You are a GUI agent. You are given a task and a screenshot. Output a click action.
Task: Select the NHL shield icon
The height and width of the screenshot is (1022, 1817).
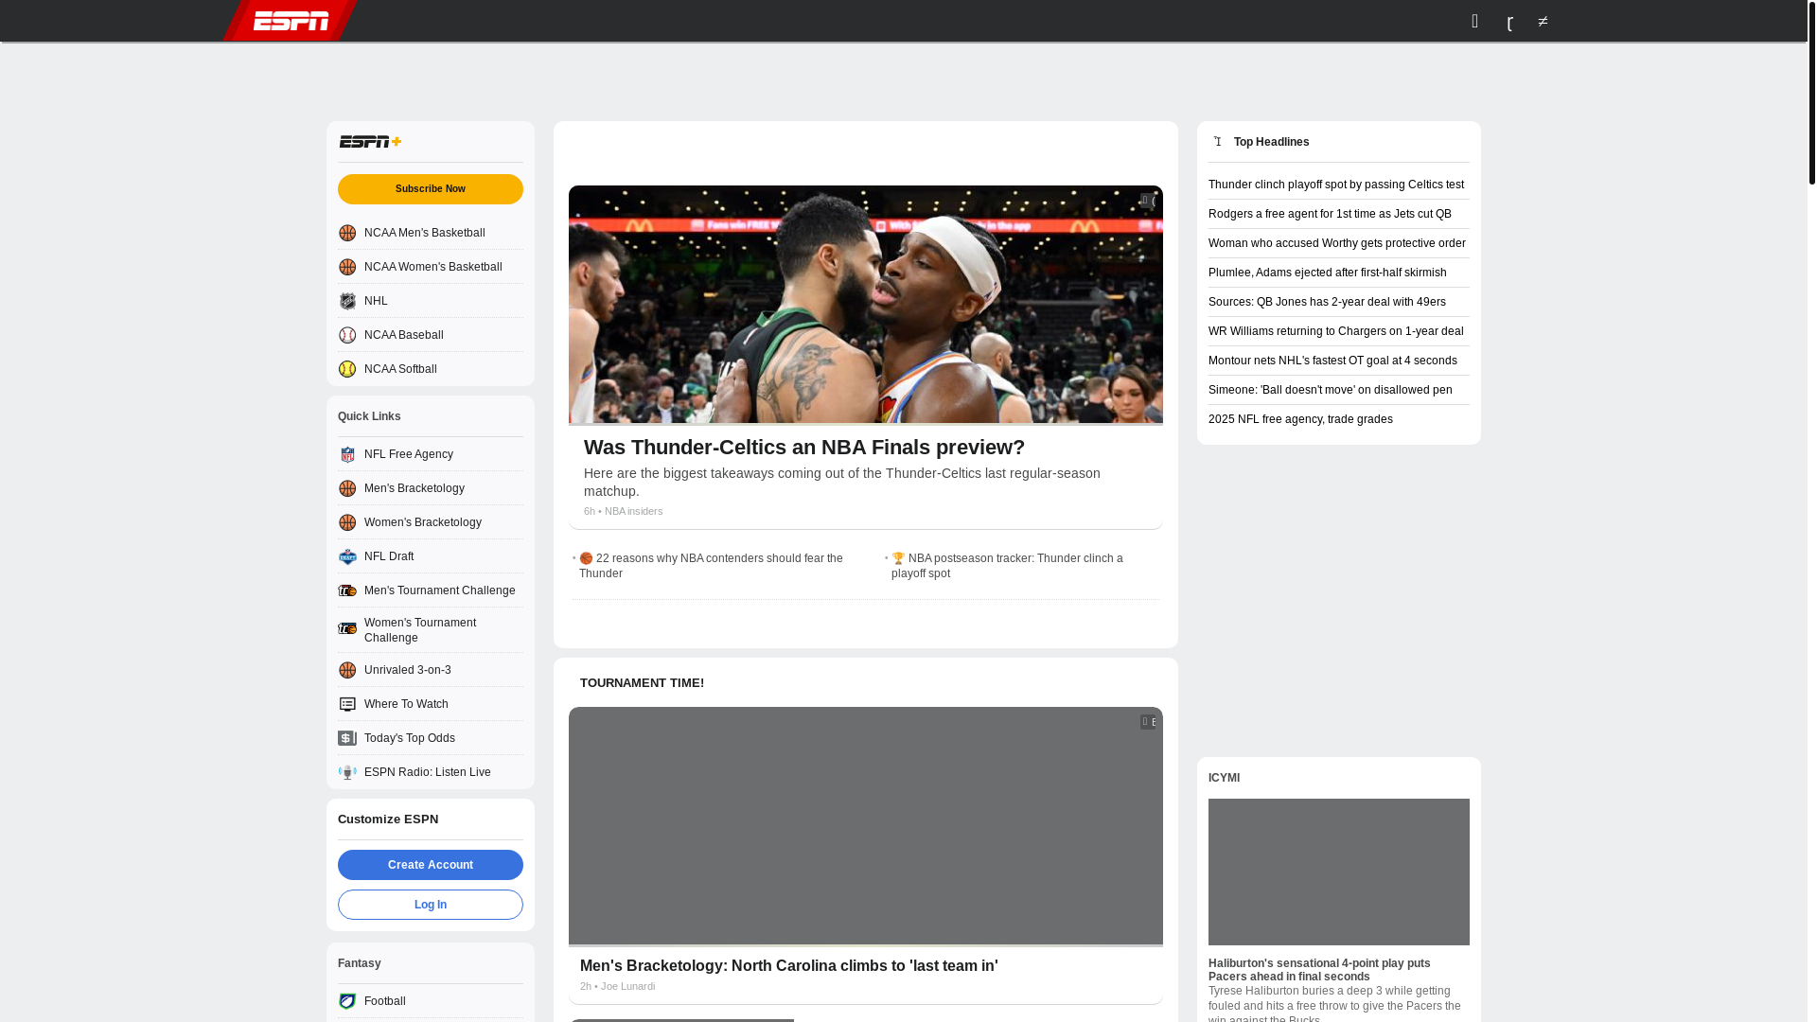[x=347, y=301]
